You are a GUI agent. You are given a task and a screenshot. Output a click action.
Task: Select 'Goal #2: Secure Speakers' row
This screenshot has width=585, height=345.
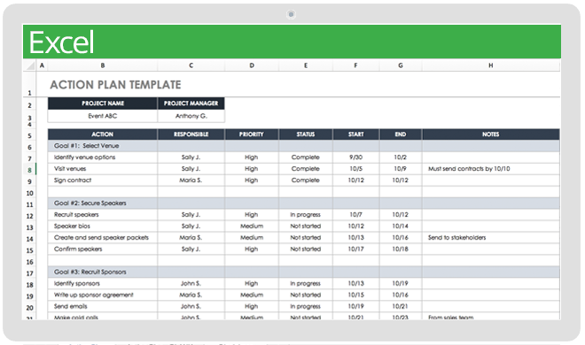304,203
